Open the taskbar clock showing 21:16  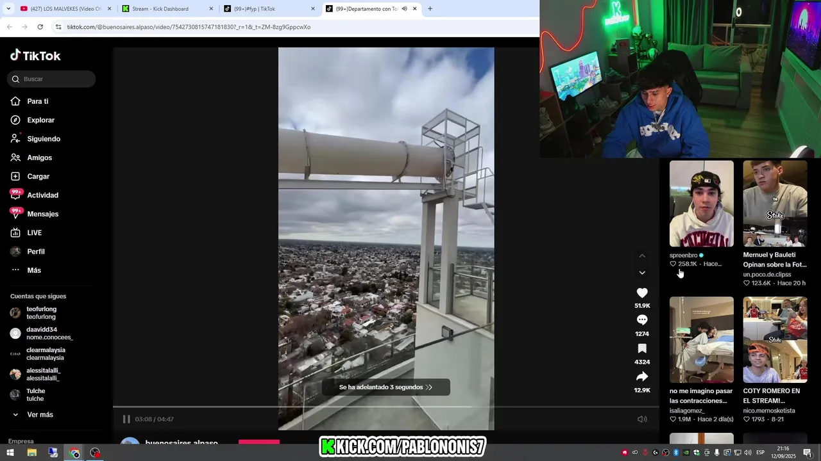[783, 453]
